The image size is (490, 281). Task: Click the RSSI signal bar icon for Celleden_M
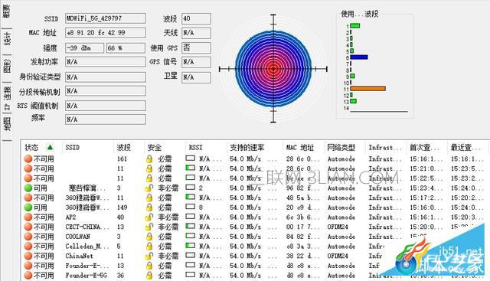[x=190, y=246]
